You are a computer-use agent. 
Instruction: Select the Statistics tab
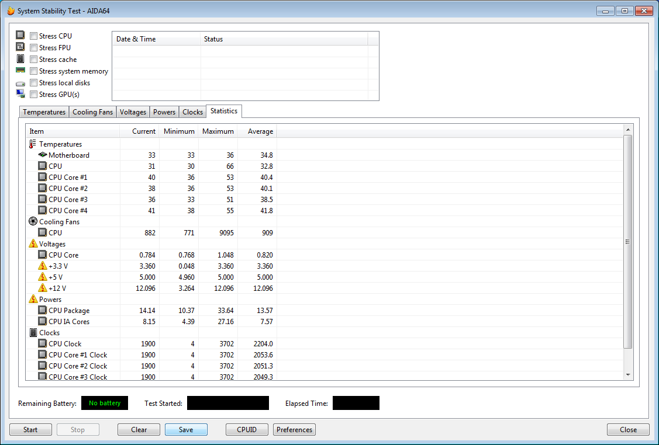coord(224,111)
